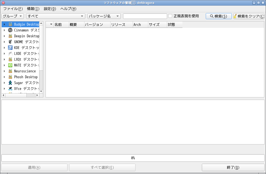Expand the Sugar desktop tree node

[4, 83]
